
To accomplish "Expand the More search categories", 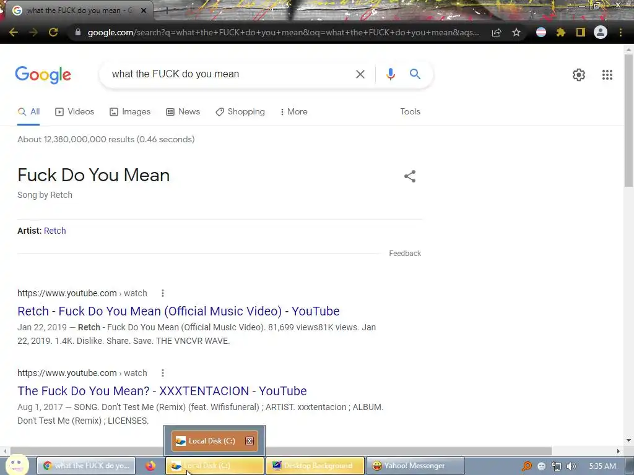I will (294, 112).
